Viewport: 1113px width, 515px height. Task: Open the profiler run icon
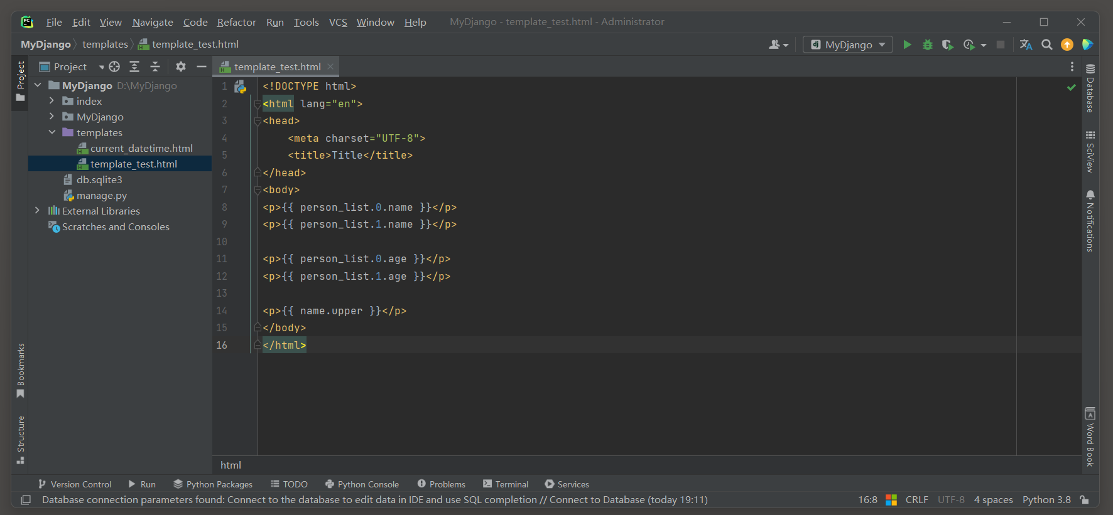click(x=969, y=45)
